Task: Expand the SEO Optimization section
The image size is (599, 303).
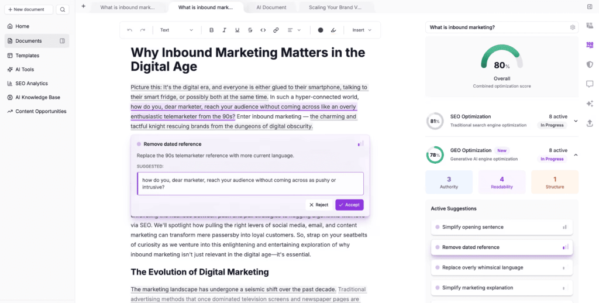Action: (x=576, y=121)
